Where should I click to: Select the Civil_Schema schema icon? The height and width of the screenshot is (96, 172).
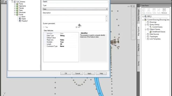[x=15, y=2]
